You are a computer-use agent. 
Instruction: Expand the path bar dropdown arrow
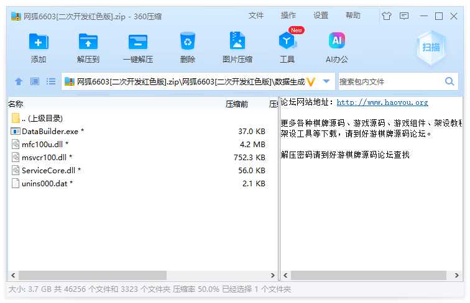[326, 81]
